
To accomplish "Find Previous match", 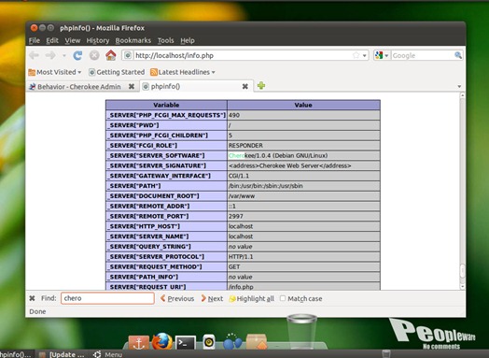I will click(177, 299).
